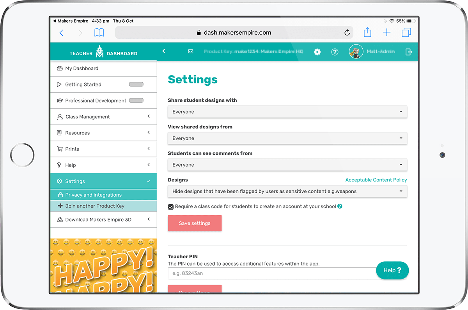The height and width of the screenshot is (310, 468).
Task: Tap the Getting Started play icon
Action: coord(59,85)
